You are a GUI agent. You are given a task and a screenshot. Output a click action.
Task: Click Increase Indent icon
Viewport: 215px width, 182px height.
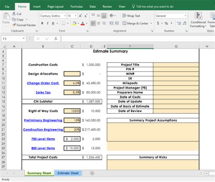coord(117,23)
